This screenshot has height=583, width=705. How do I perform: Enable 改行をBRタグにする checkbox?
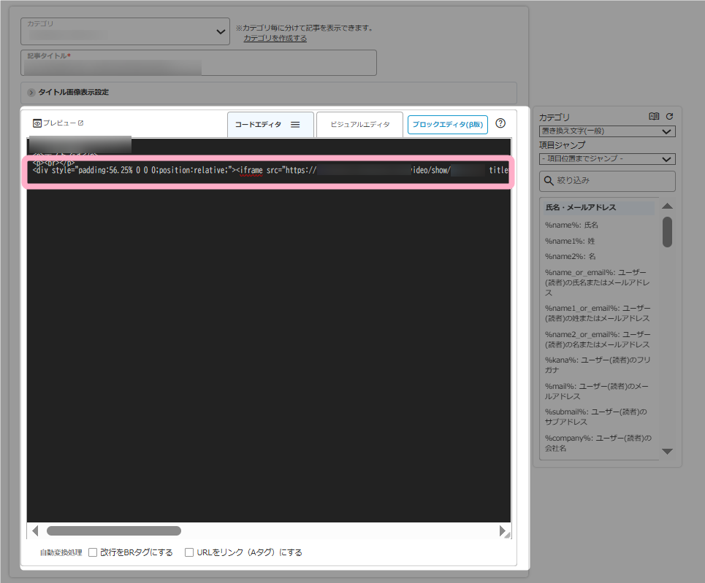point(93,552)
